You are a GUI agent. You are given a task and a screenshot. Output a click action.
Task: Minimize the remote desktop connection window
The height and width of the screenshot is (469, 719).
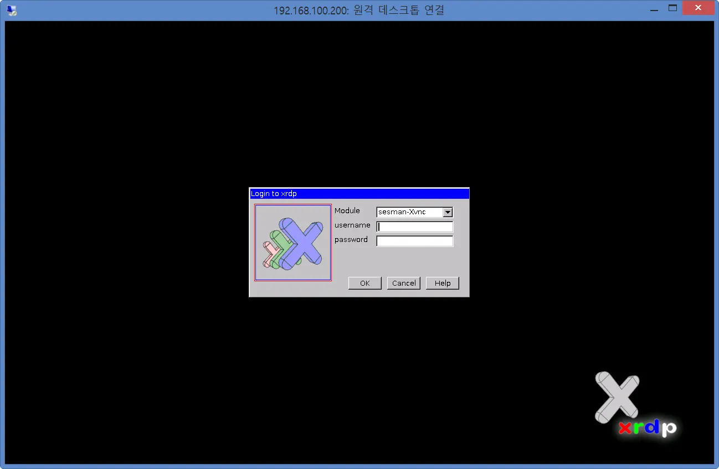pos(654,8)
